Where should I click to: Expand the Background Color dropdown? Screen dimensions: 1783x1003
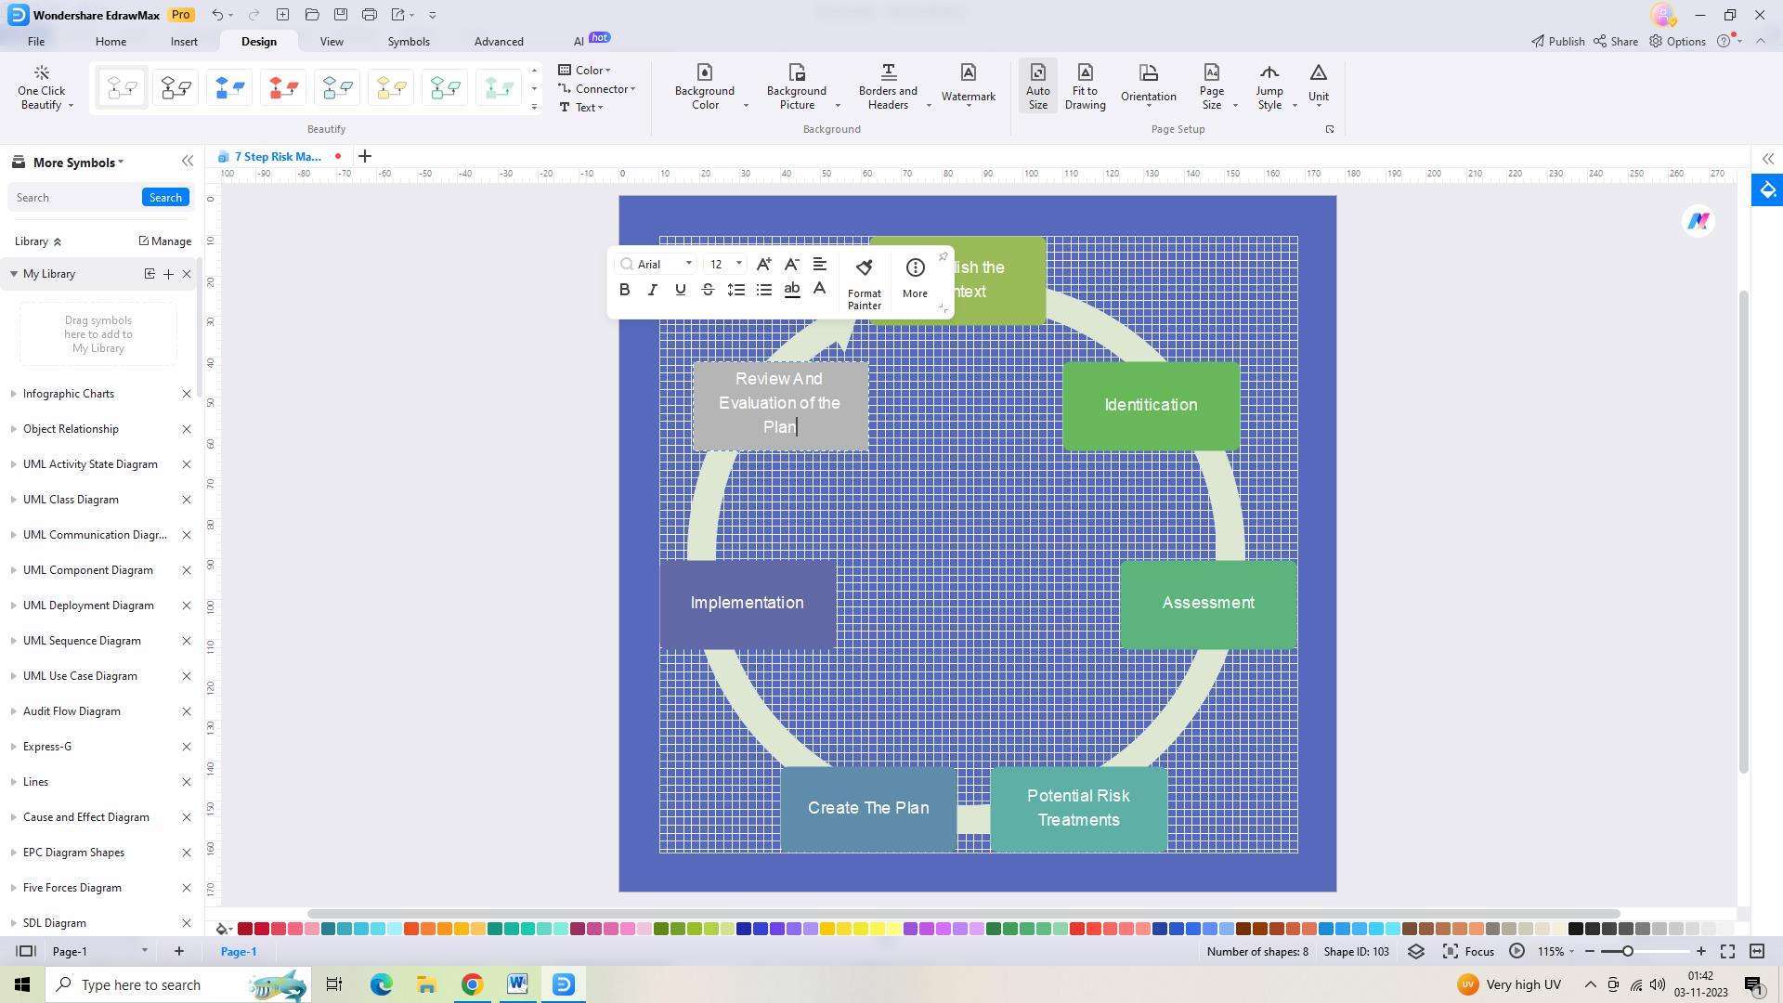(x=746, y=107)
